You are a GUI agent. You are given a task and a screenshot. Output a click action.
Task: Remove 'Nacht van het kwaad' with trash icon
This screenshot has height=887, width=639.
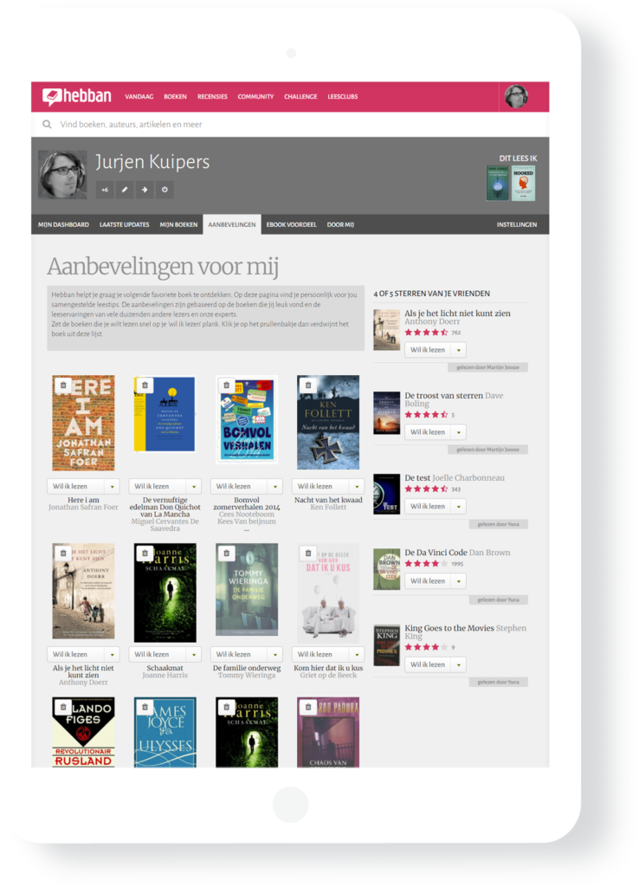307,385
